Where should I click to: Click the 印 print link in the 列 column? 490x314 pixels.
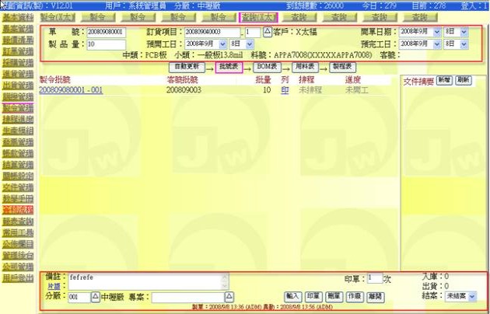tap(285, 90)
